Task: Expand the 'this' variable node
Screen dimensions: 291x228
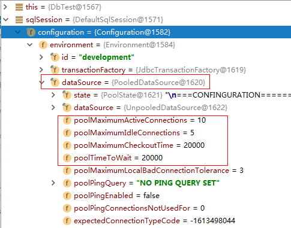Action: click(x=5, y=7)
